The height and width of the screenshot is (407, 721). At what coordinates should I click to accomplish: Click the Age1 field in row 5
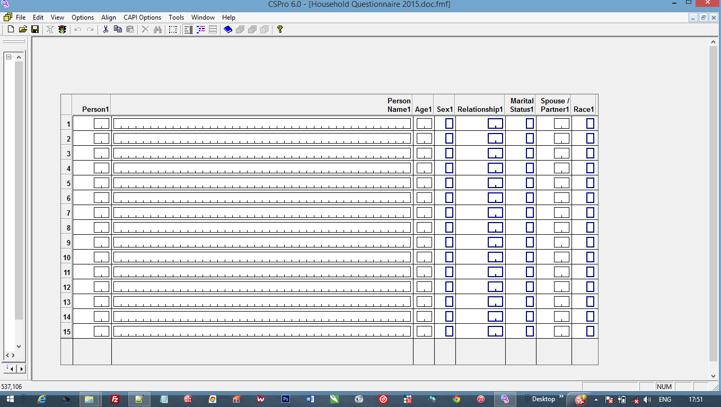click(x=424, y=183)
